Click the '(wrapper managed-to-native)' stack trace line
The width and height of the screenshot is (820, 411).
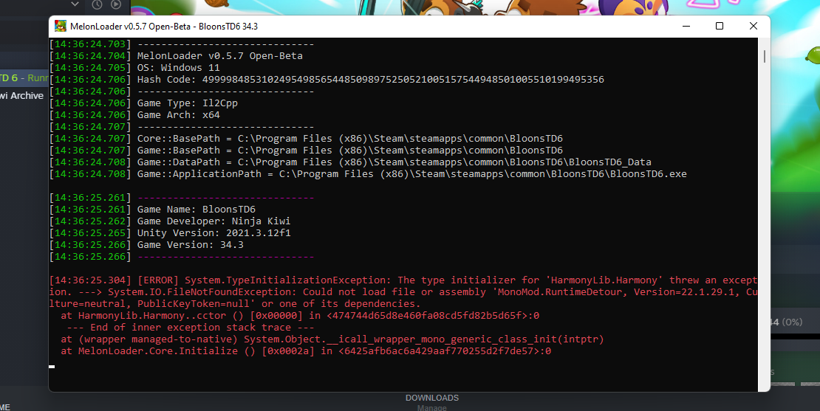332,339
